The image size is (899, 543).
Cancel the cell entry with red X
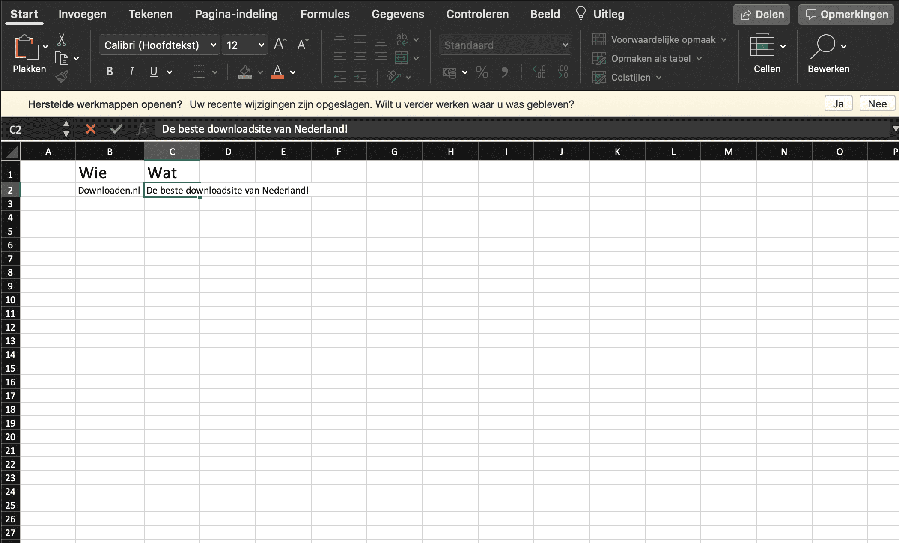(91, 129)
